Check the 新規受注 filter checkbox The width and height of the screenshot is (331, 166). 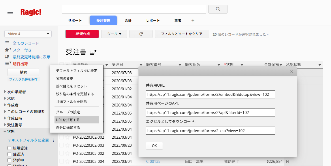(9, 148)
